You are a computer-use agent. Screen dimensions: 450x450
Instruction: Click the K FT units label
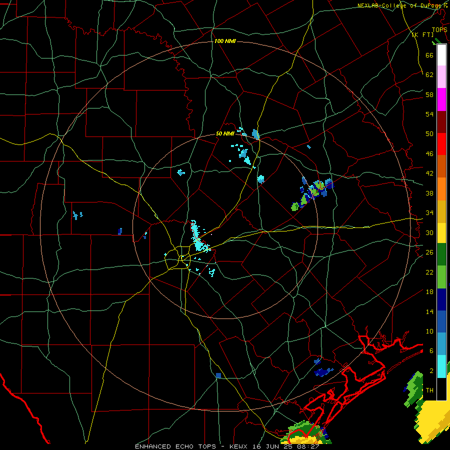tap(422, 34)
